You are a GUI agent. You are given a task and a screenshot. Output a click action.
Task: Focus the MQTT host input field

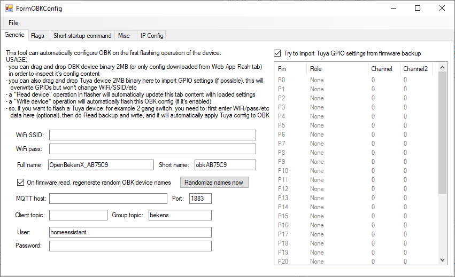[x=108, y=199]
